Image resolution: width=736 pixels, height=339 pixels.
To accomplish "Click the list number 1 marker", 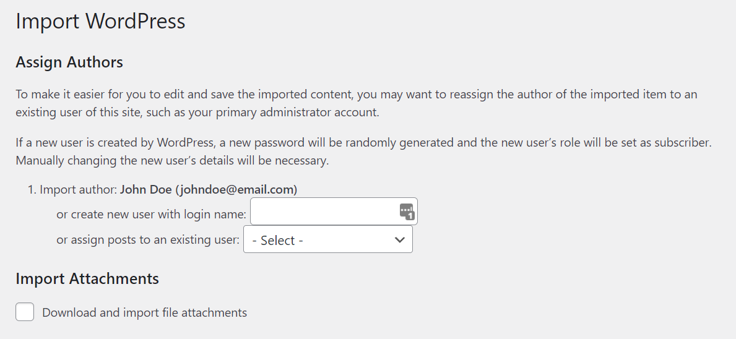I will point(32,190).
